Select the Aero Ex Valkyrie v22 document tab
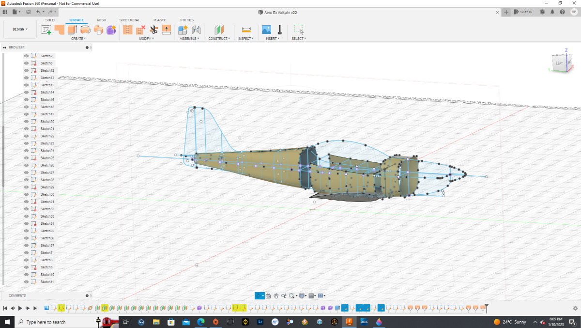 point(277,12)
